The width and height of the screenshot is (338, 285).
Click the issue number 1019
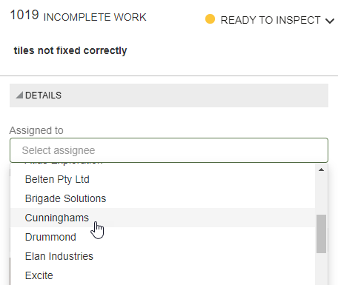[24, 15]
